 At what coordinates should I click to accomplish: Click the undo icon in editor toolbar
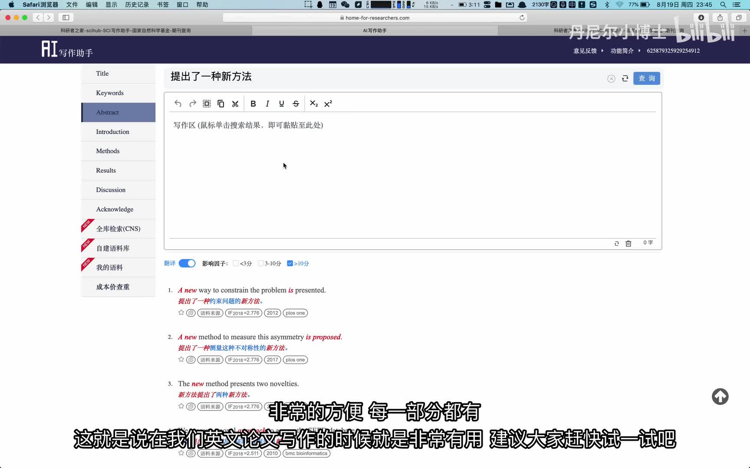pyautogui.click(x=178, y=104)
